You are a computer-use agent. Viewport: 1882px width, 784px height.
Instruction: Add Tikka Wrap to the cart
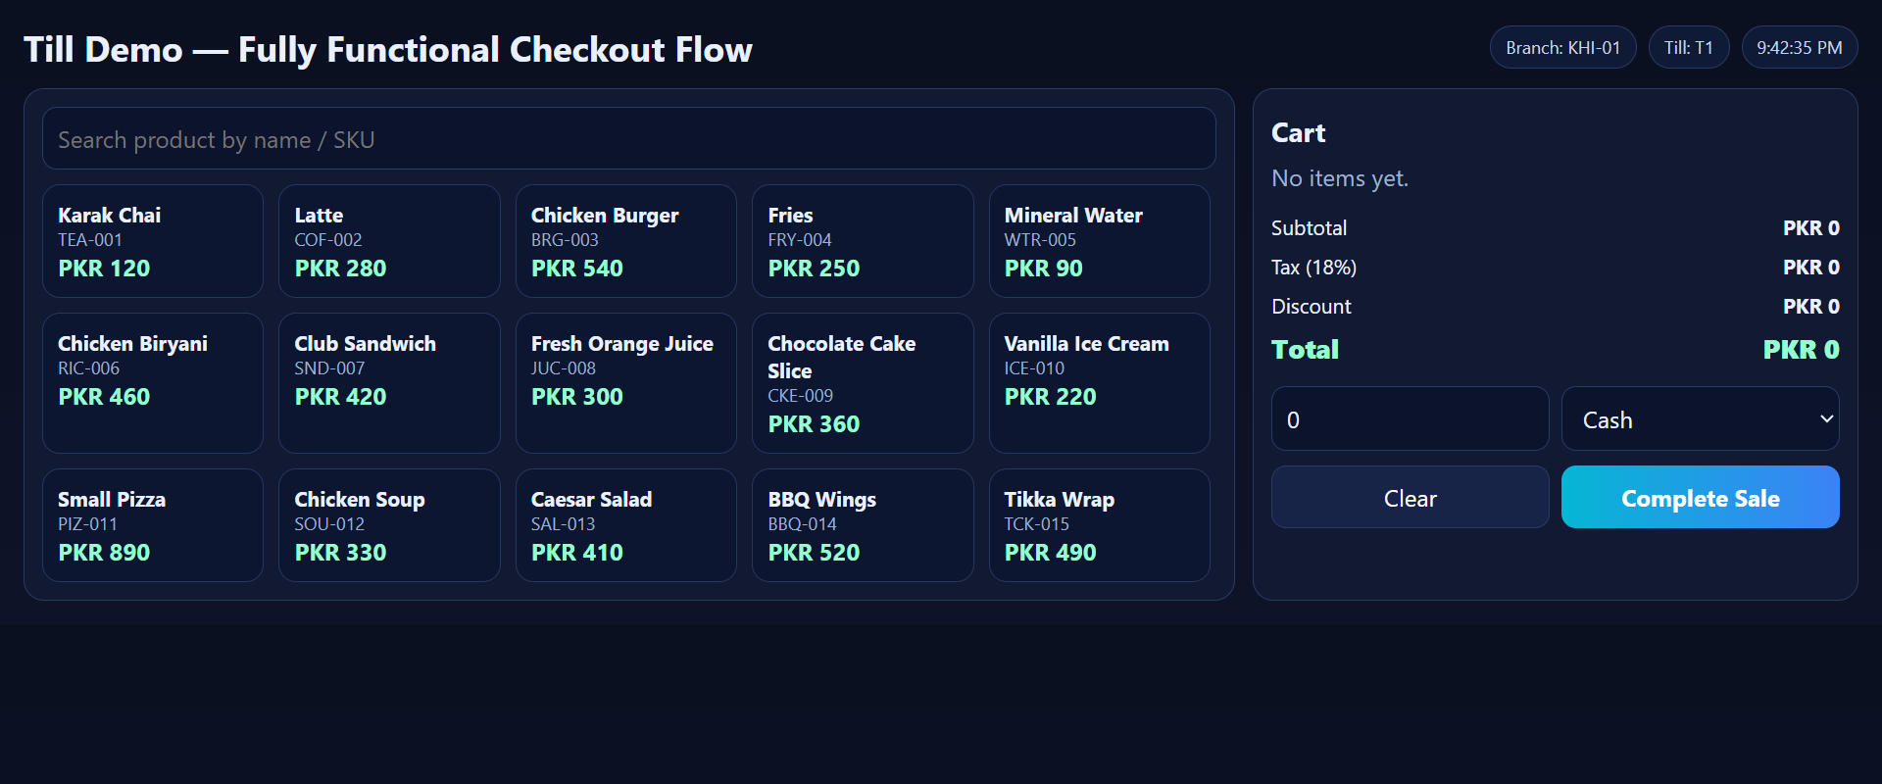point(1099,525)
